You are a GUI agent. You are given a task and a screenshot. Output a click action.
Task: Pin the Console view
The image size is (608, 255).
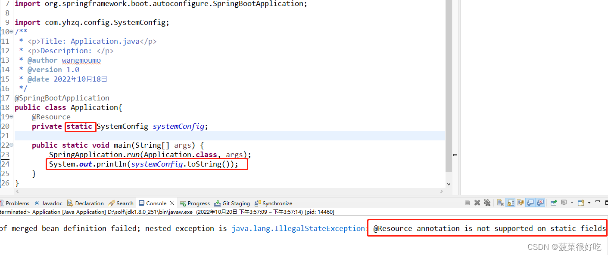(x=553, y=202)
